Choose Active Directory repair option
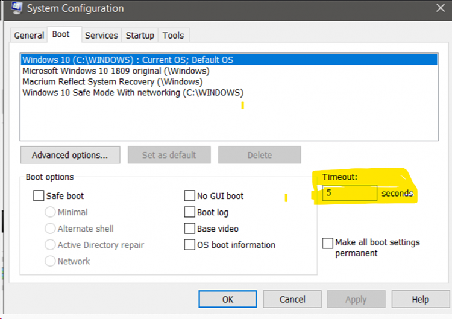The height and width of the screenshot is (319, 452). pos(50,245)
